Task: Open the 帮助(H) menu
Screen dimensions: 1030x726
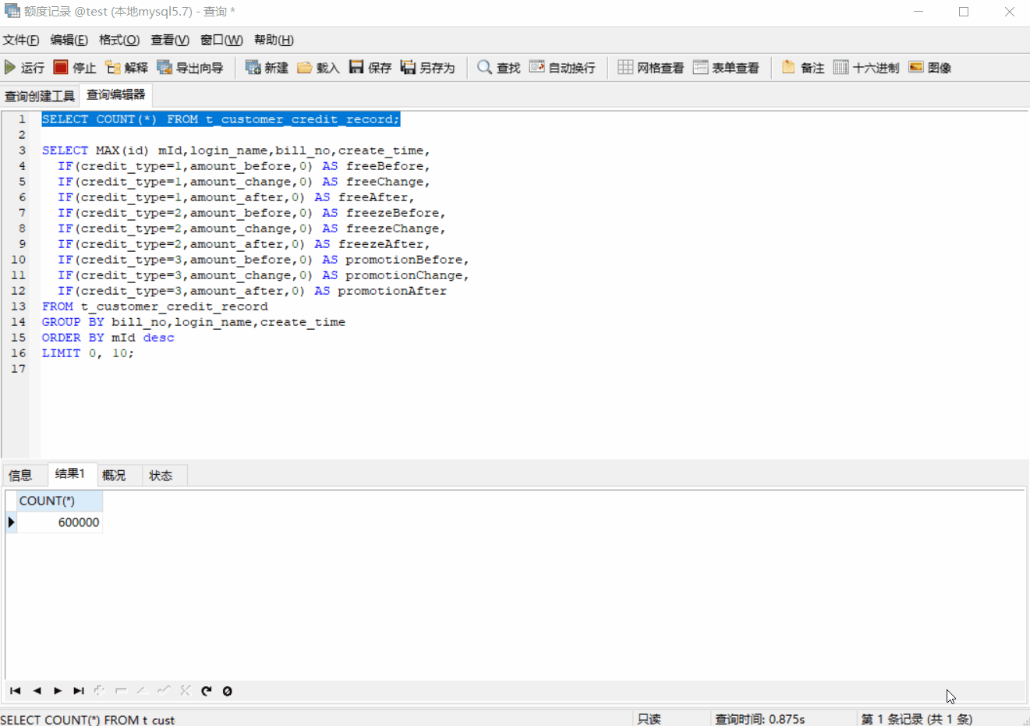Action: (x=274, y=40)
